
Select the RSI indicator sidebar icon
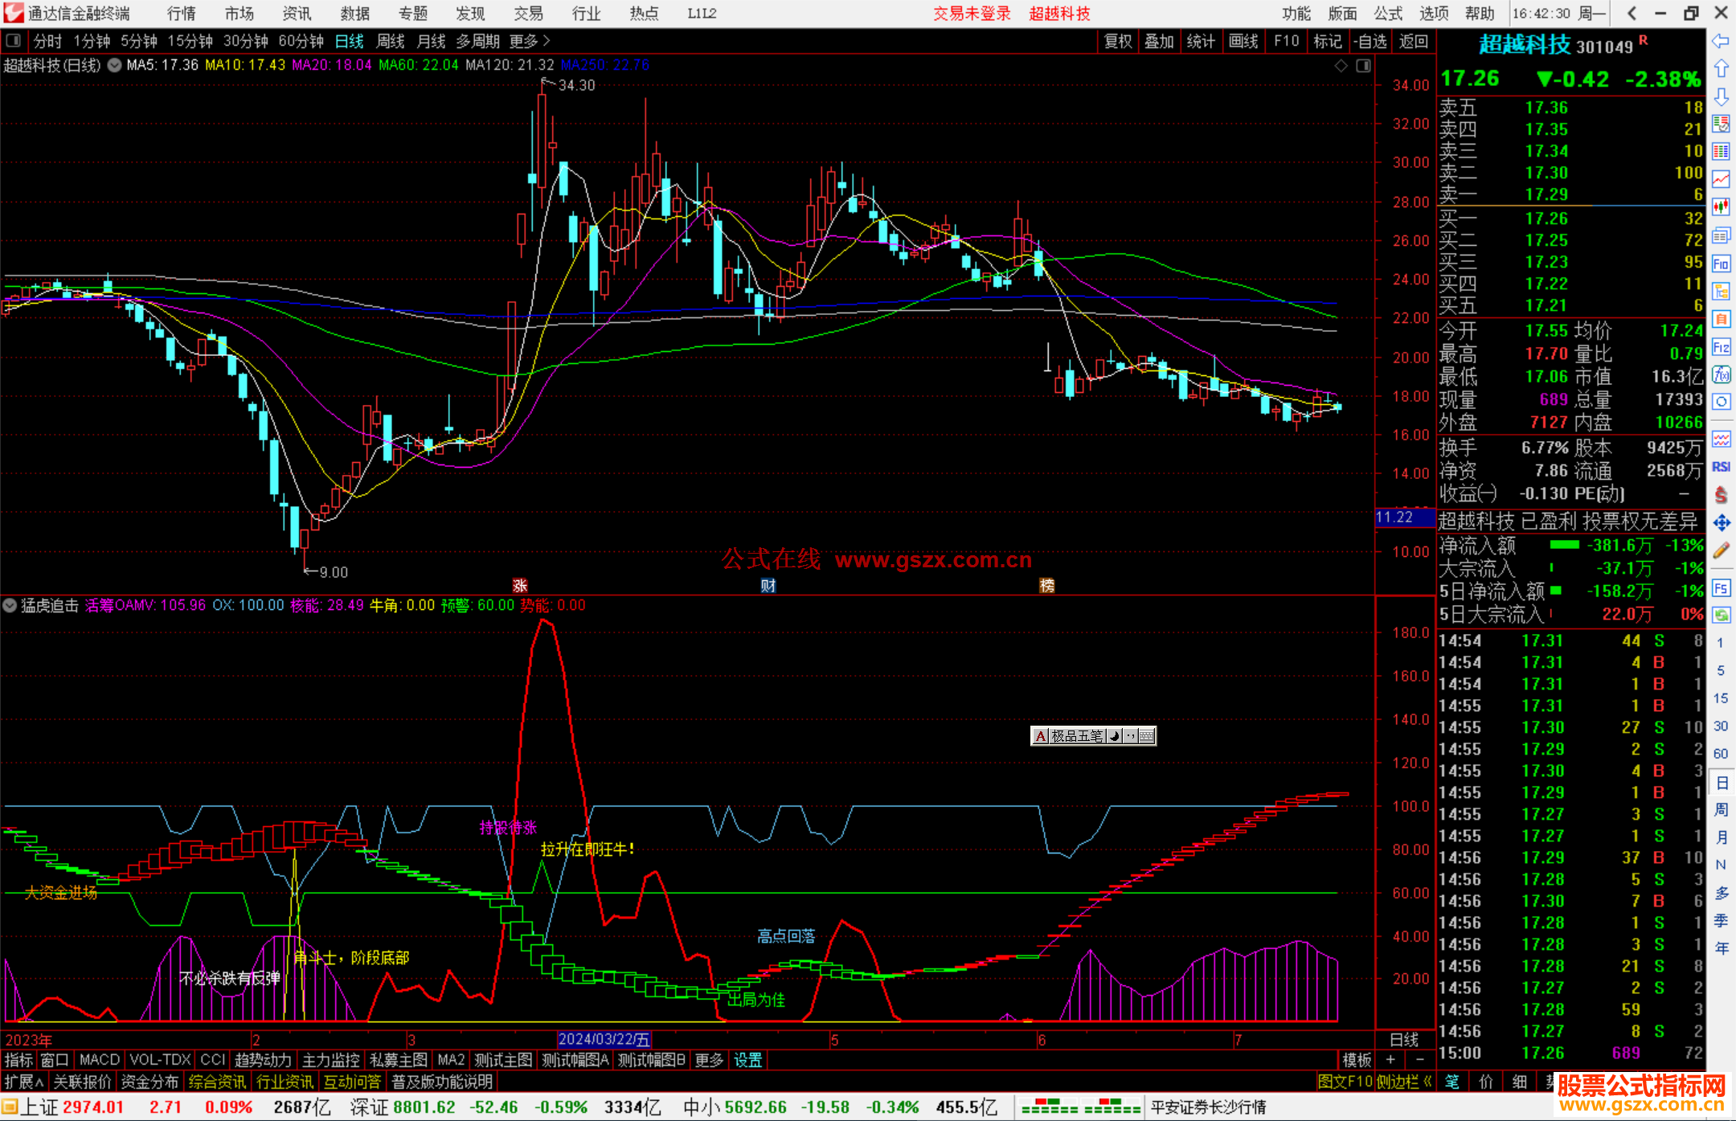1721,467
